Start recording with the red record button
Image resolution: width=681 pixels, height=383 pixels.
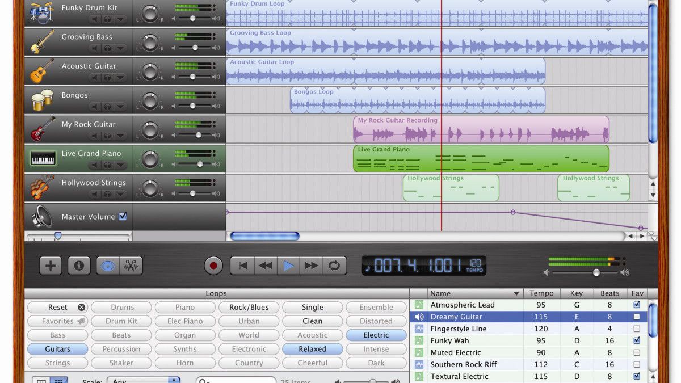tap(213, 266)
